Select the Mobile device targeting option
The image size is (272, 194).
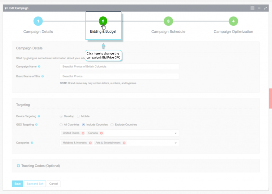tap(78, 116)
